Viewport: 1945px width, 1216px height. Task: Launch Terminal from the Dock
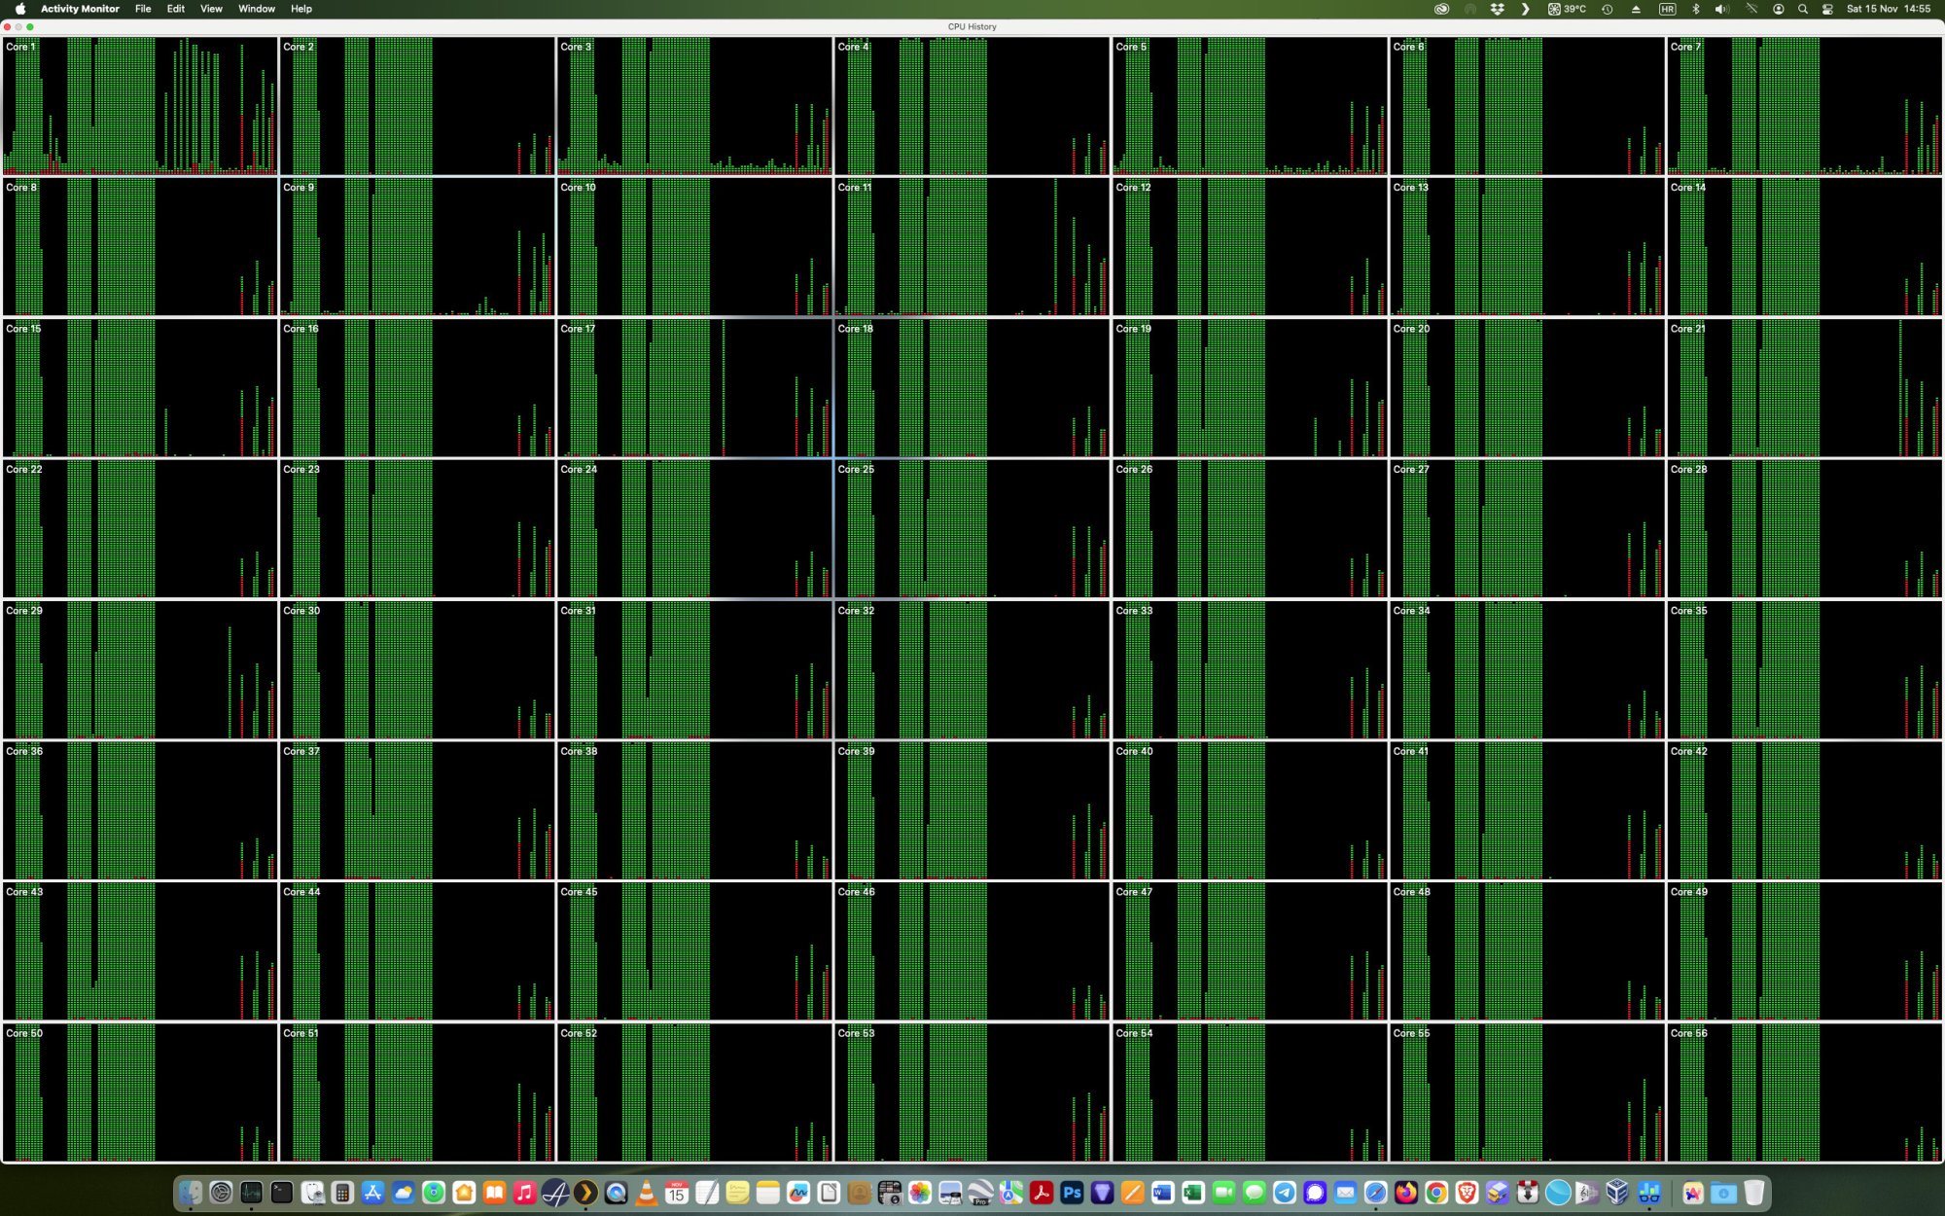pos(282,1192)
